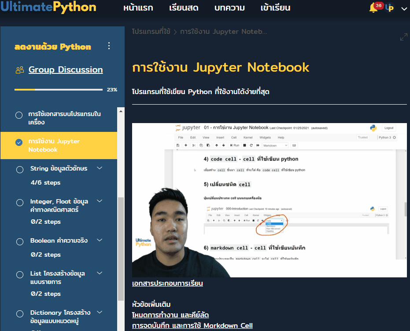The height and width of the screenshot is (331, 410).
Task: Open the โหมดการทำงาน และคีย์ลัด link
Action: [x=170, y=315]
